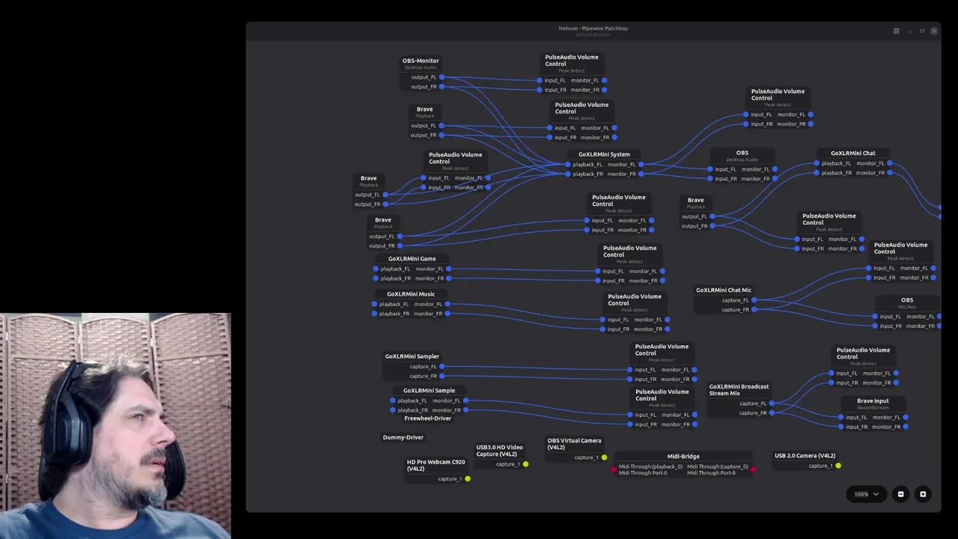Select the OBS-Monitor node title

pyautogui.click(x=421, y=61)
